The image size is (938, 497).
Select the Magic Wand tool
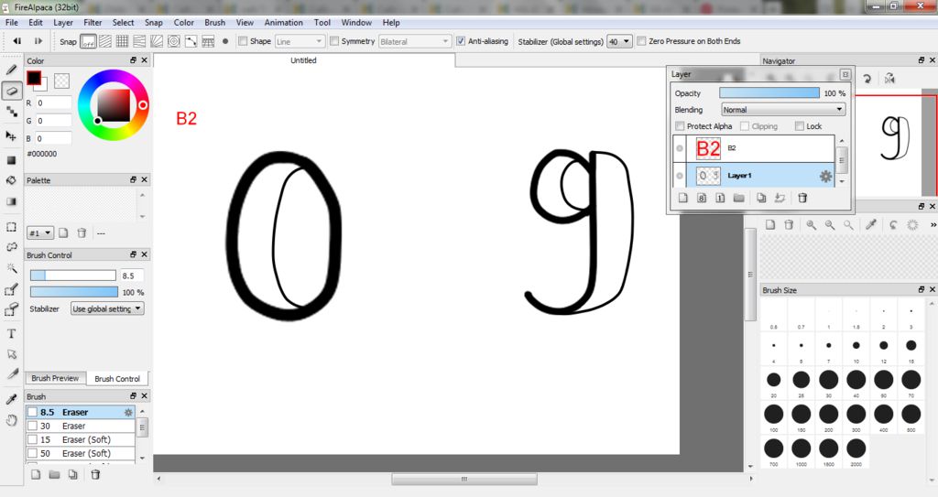coord(11,268)
